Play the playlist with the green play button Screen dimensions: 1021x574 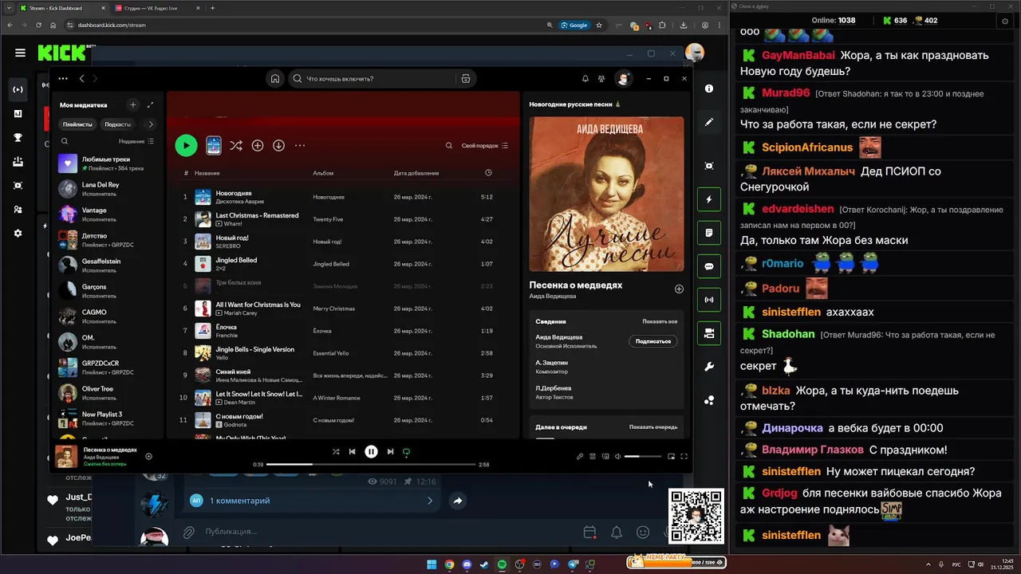coord(186,145)
